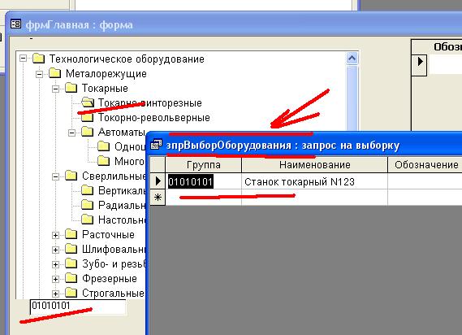Viewport: 462px width, 335px height.
Task: Collapse the Технологическое оборудование root node
Action: 23,59
